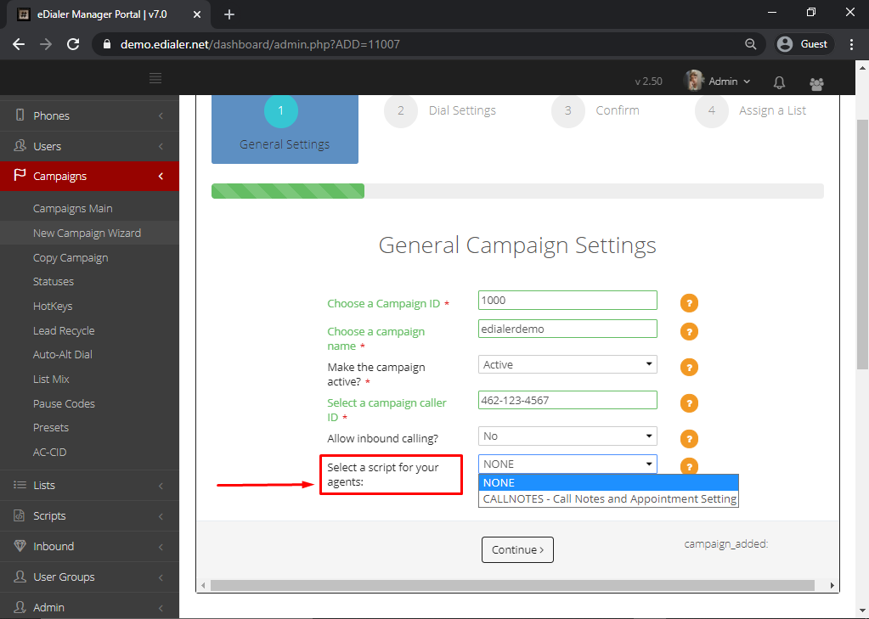Click the page vertical scrollbar
The image size is (869, 619).
[862, 245]
